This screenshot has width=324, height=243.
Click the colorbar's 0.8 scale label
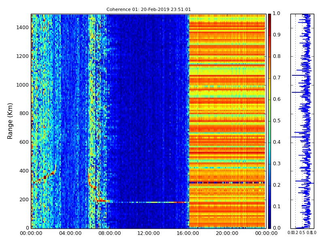[x=277, y=56]
